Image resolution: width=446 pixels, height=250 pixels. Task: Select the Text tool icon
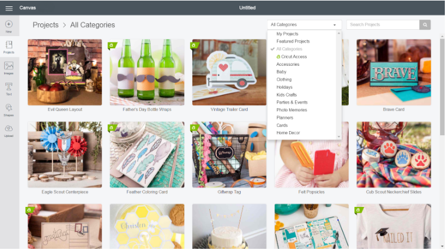[x=9, y=86]
